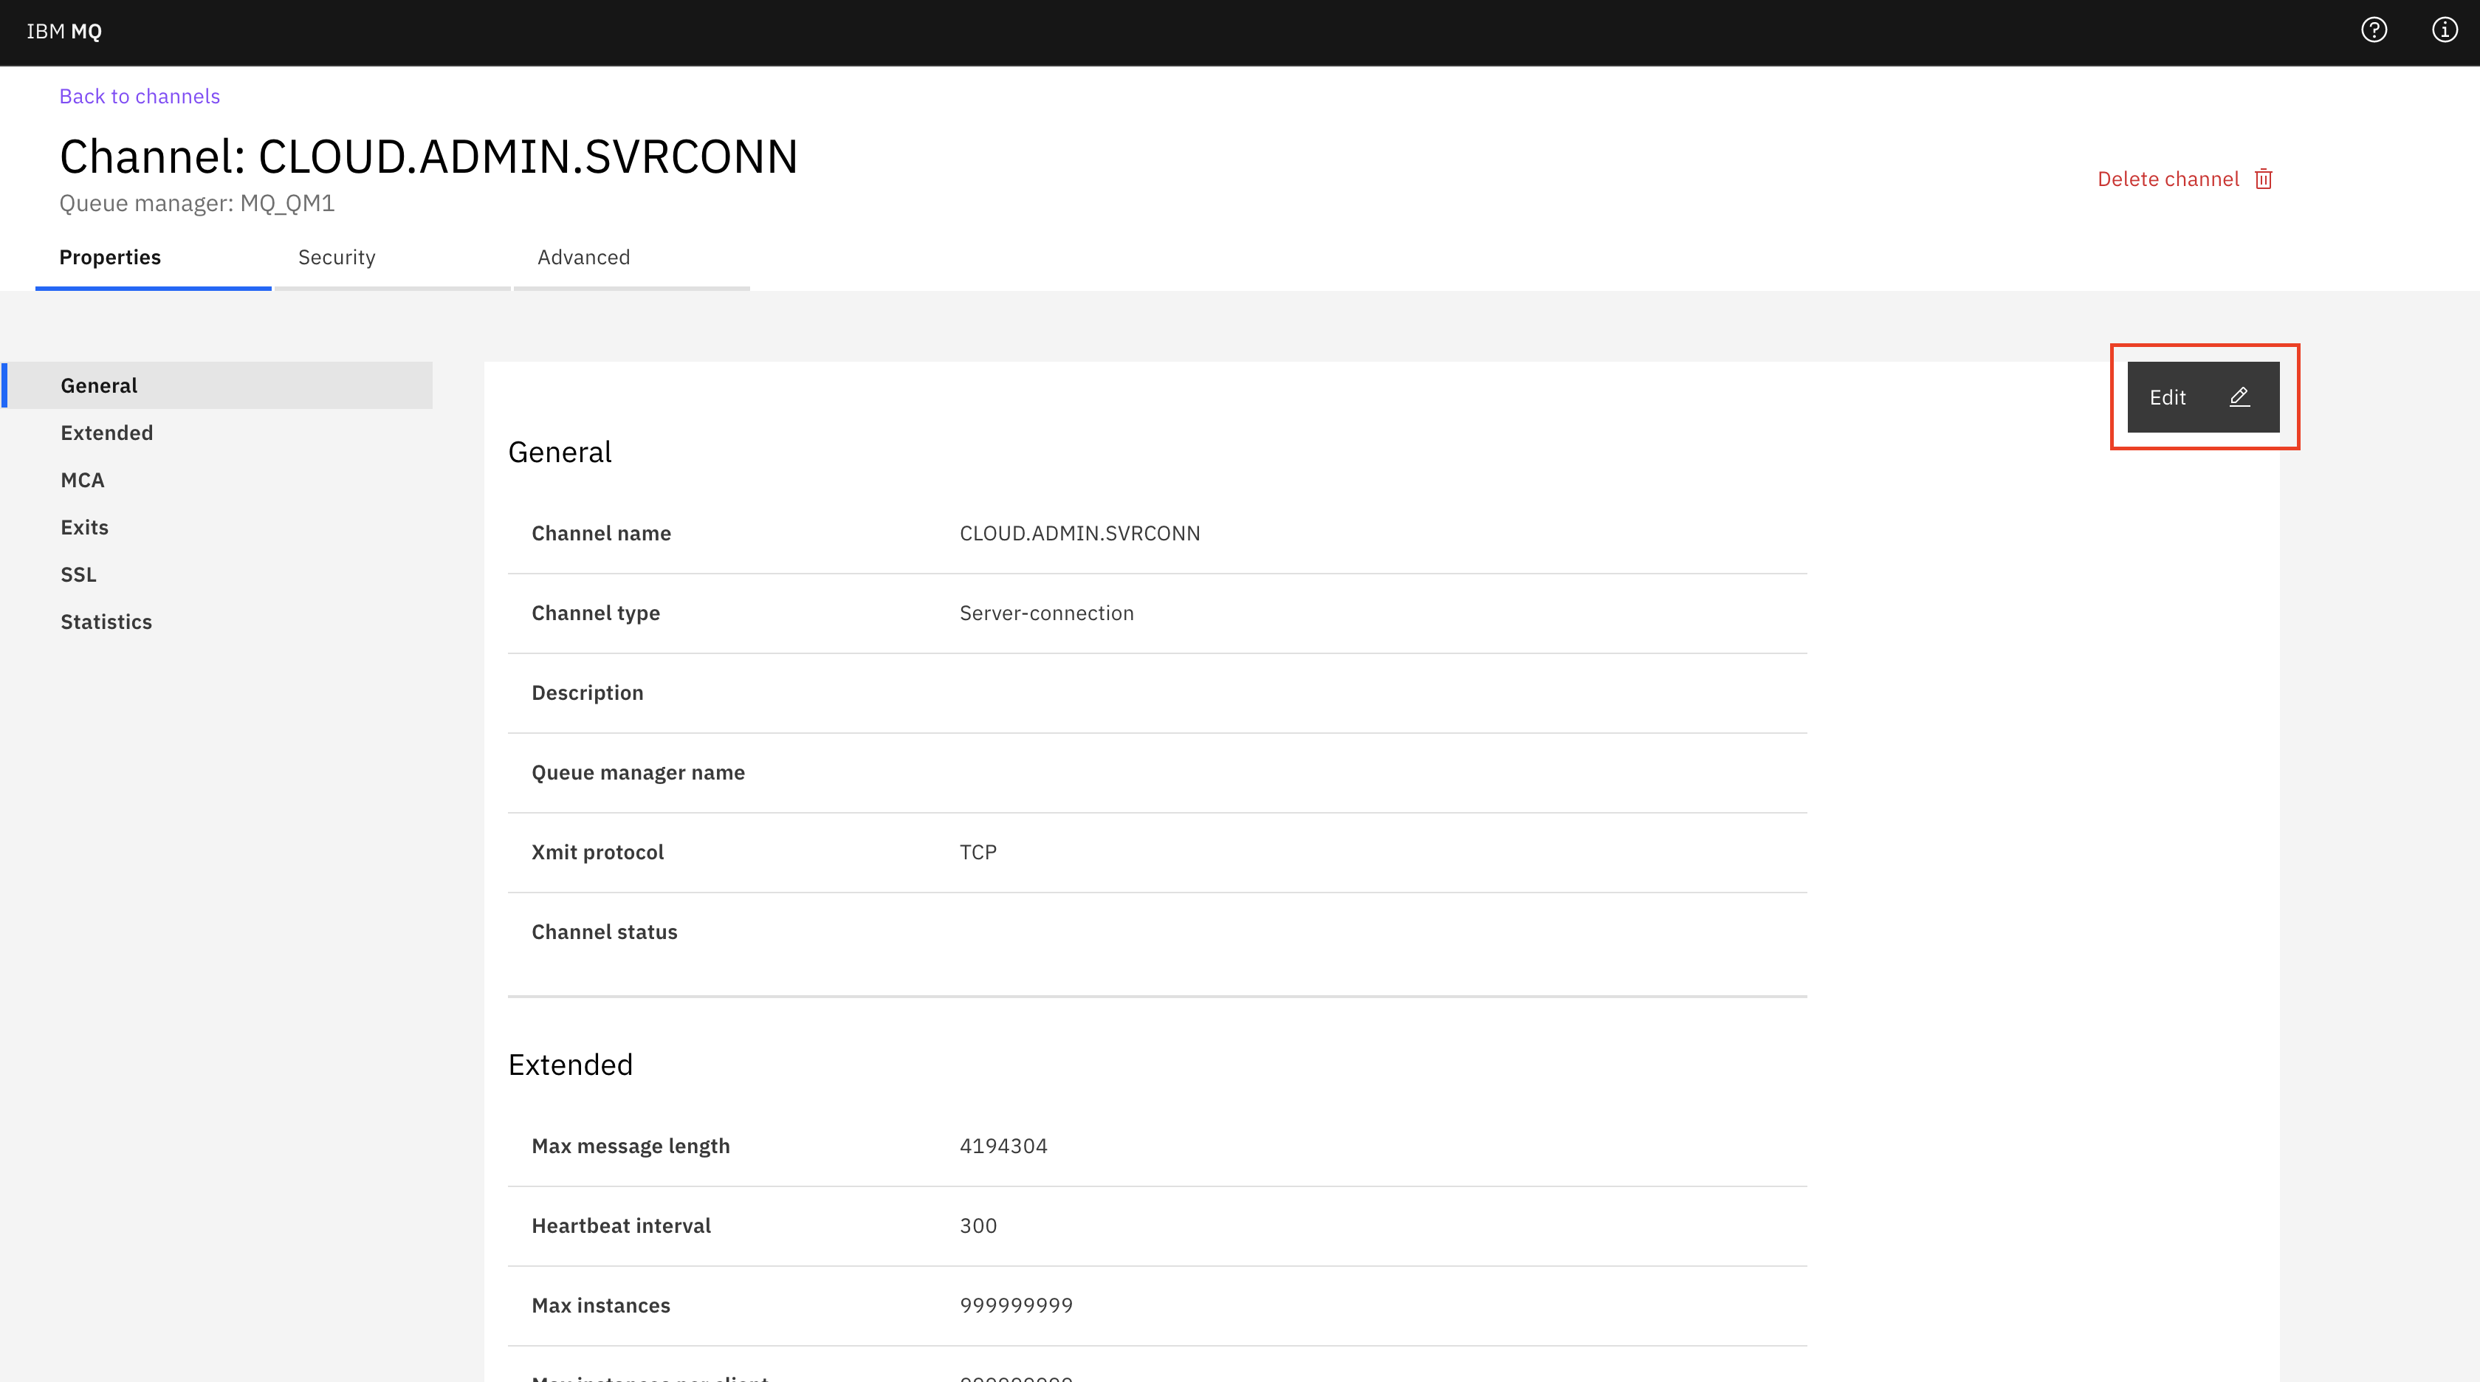Viewport: 2480px width, 1382px height.
Task: Jump to the Extended section in sidebar
Action: point(107,433)
